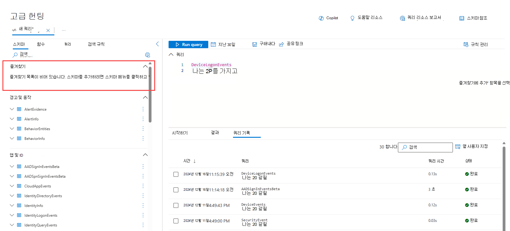Image resolution: width=510 pixels, height=231 pixels.
Task: Switch to the 함수 tab
Action: click(41, 44)
